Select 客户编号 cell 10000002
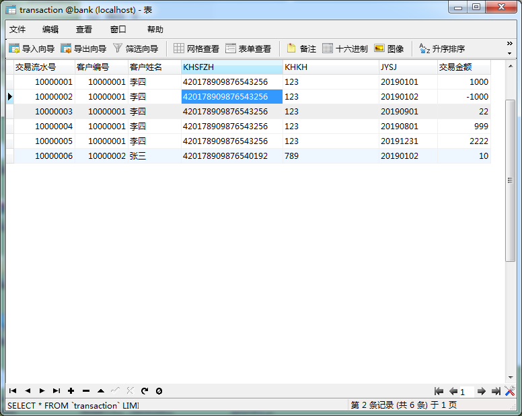This screenshot has width=522, height=416. tap(102, 156)
